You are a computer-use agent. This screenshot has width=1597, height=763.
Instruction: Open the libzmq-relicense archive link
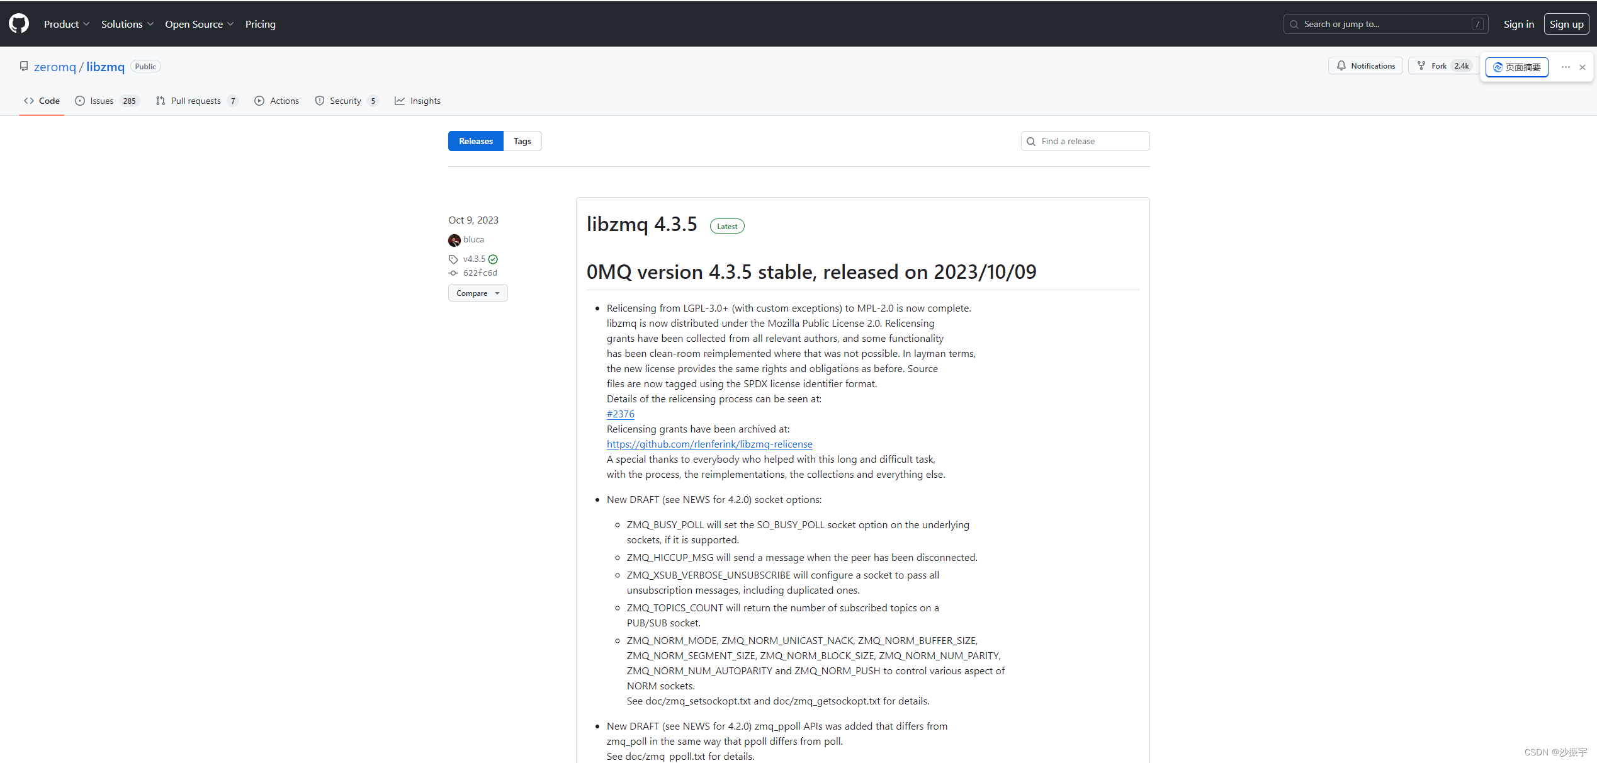[709, 444]
